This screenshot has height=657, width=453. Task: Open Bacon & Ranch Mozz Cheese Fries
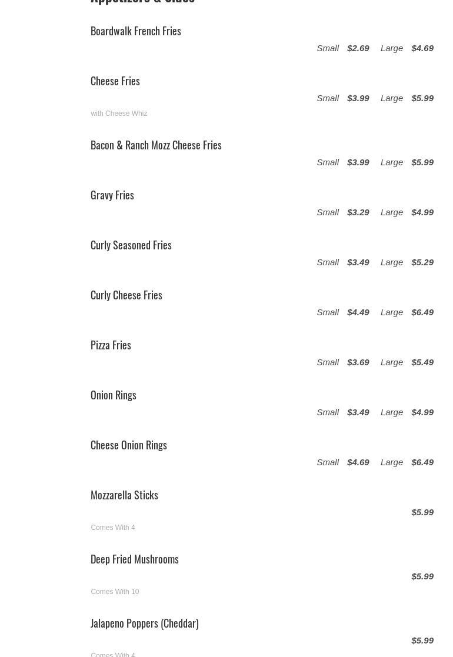156,145
